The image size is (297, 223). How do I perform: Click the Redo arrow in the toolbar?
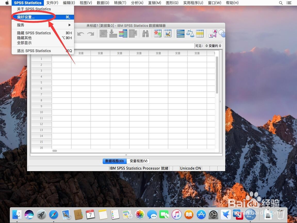(91, 34)
